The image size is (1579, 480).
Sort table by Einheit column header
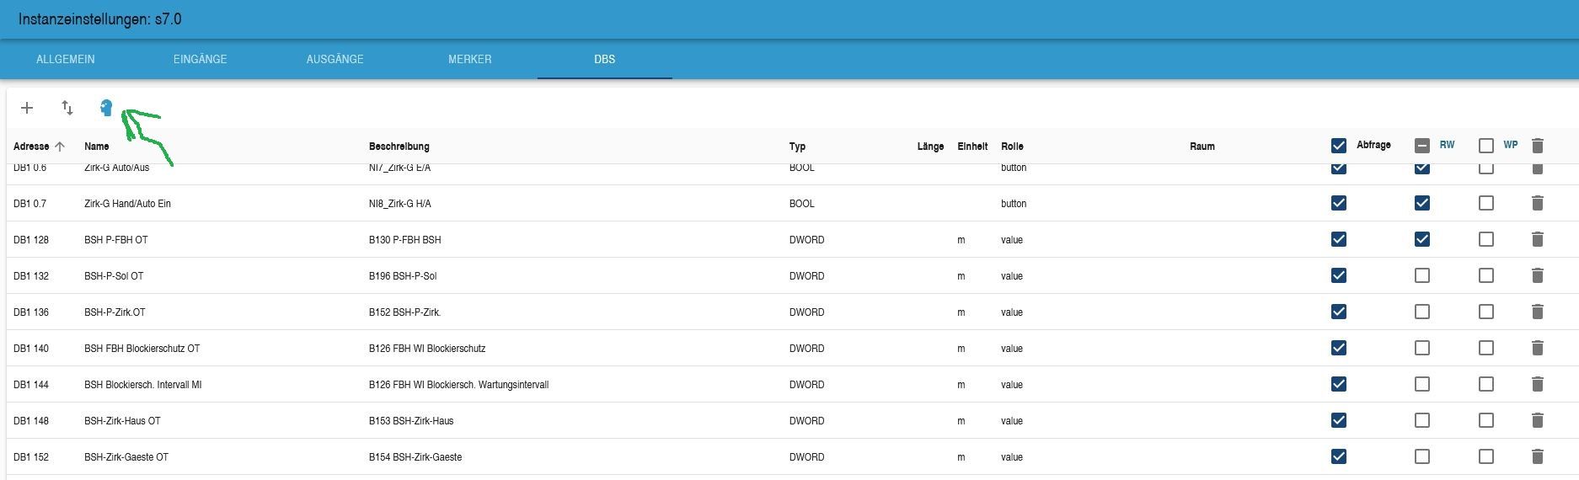point(972,147)
